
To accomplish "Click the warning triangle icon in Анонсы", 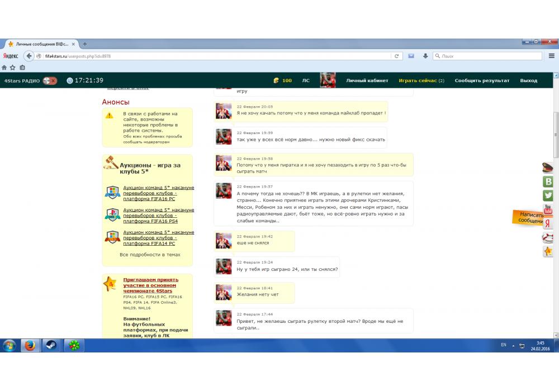I will click(109, 116).
